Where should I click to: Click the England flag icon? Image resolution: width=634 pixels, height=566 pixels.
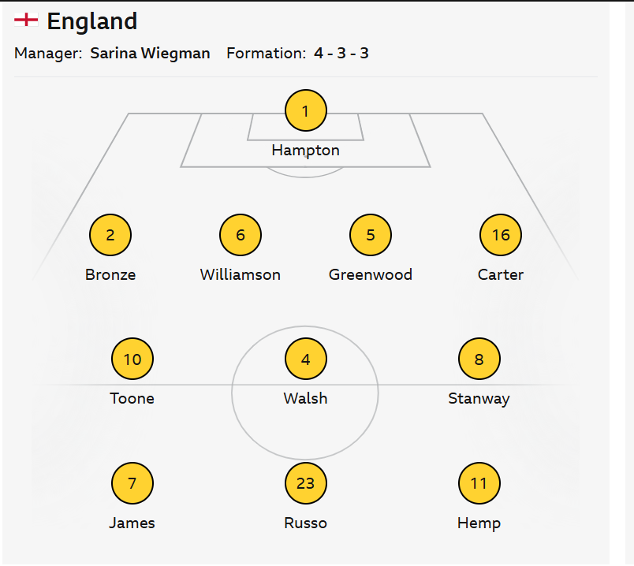[26, 20]
